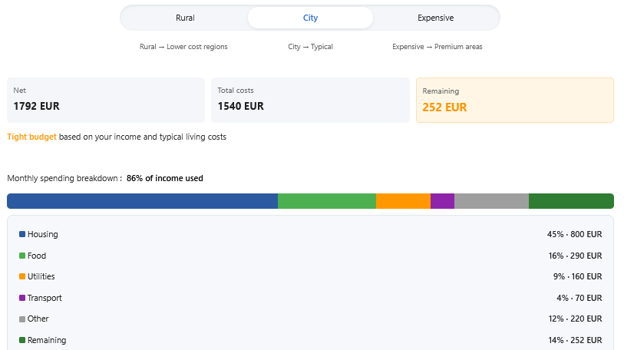The width and height of the screenshot is (624, 350).
Task: Click the orange Utilities legend square
Action: [22, 276]
